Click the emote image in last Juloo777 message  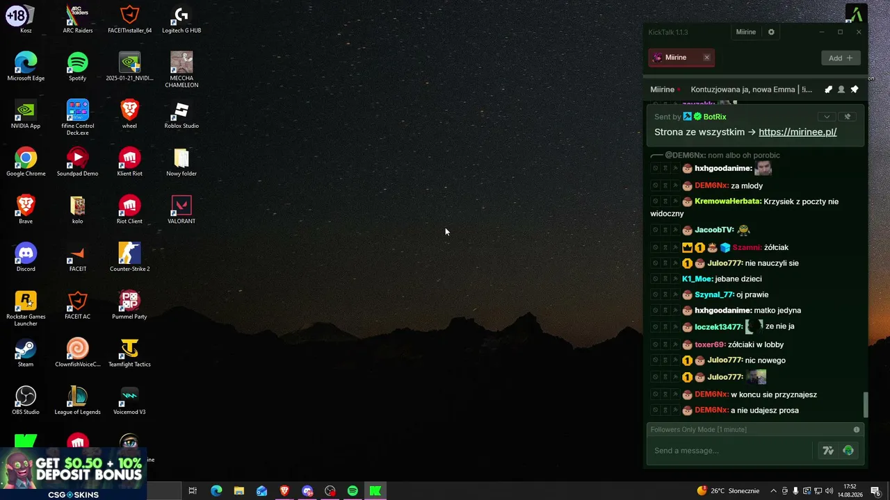[x=756, y=377]
